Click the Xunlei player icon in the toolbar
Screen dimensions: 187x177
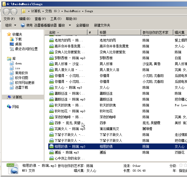tap(23, 25)
